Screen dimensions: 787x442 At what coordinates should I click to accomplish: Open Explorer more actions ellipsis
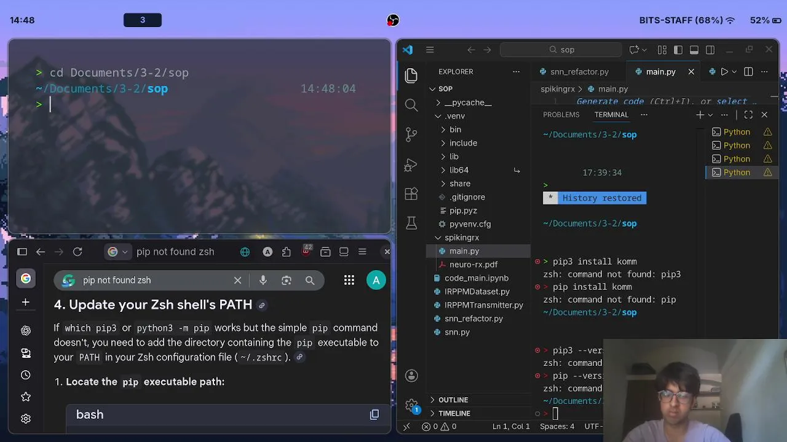516,72
